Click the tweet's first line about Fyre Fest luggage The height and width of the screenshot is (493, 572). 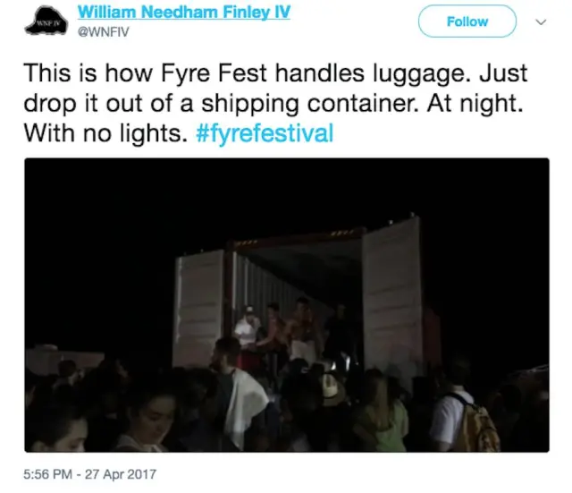pos(275,73)
